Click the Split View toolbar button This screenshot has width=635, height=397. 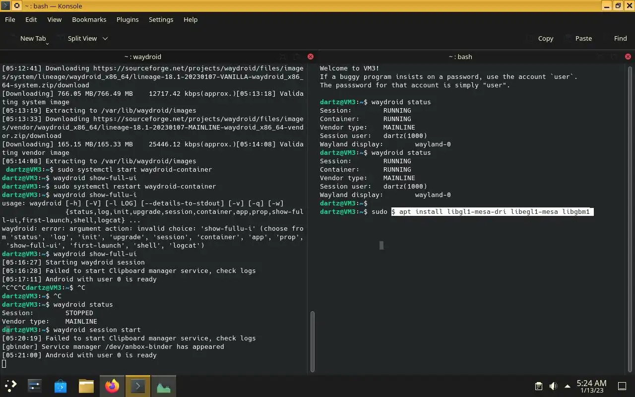click(76, 38)
